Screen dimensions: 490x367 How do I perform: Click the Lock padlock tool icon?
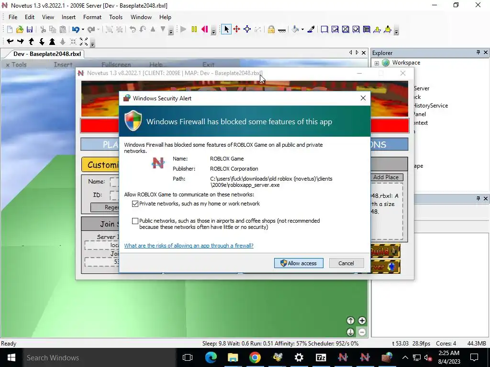click(x=271, y=29)
